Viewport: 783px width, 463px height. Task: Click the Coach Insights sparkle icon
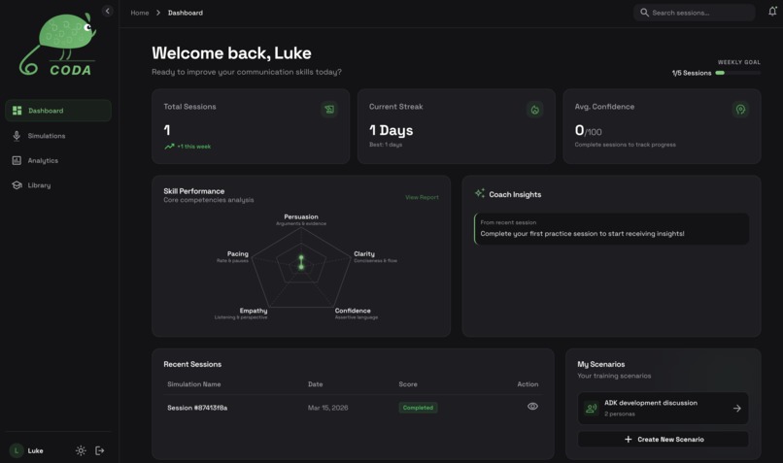click(x=480, y=193)
